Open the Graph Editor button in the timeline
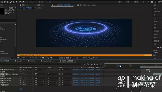162x92 pixels. point(101,65)
